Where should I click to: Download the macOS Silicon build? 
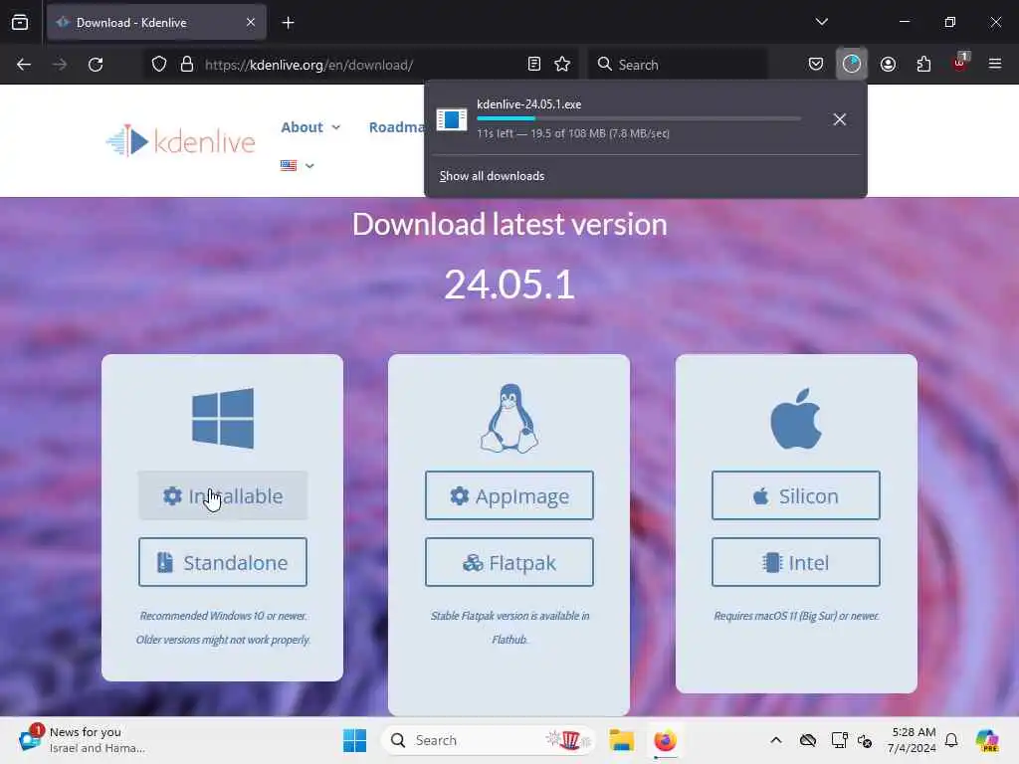point(796,495)
